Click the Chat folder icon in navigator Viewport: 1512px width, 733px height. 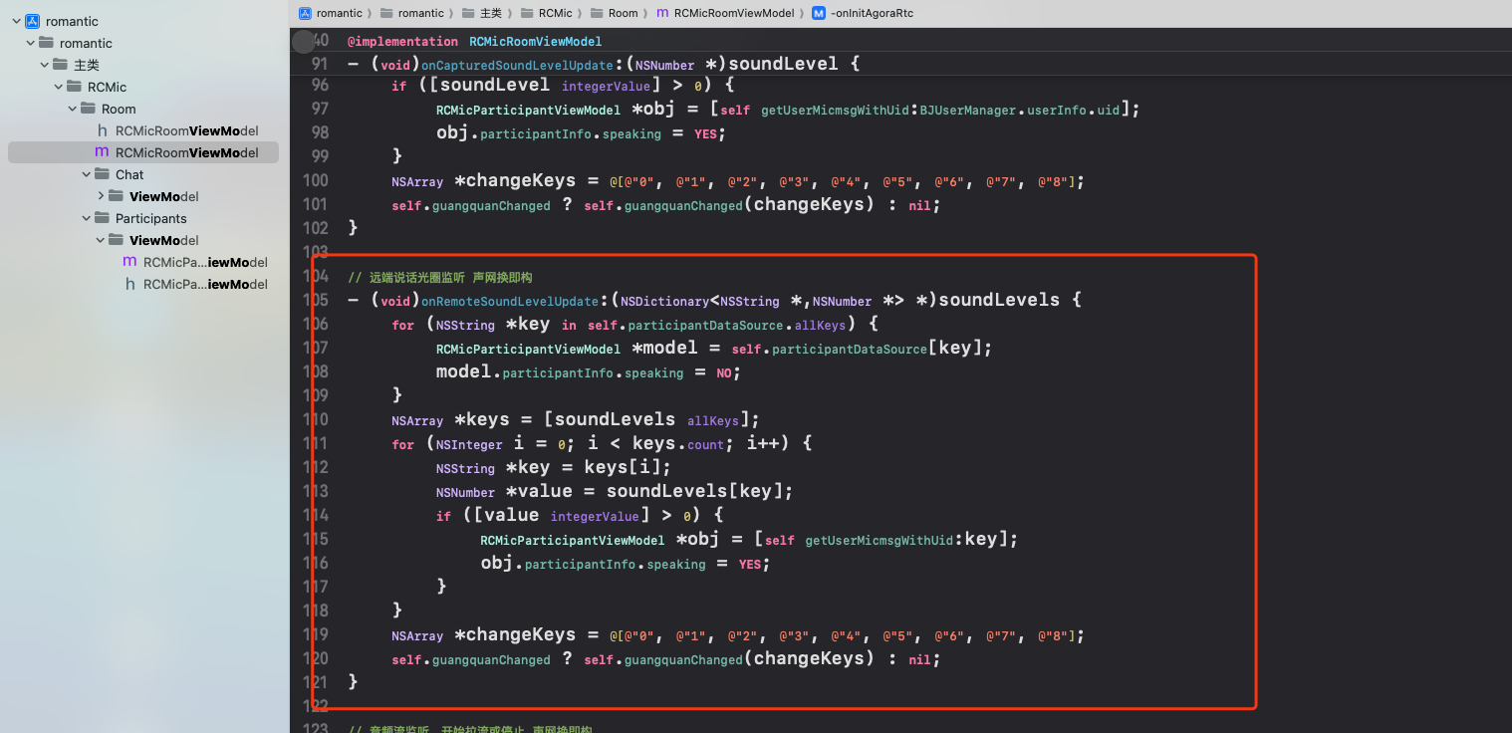[x=102, y=174]
